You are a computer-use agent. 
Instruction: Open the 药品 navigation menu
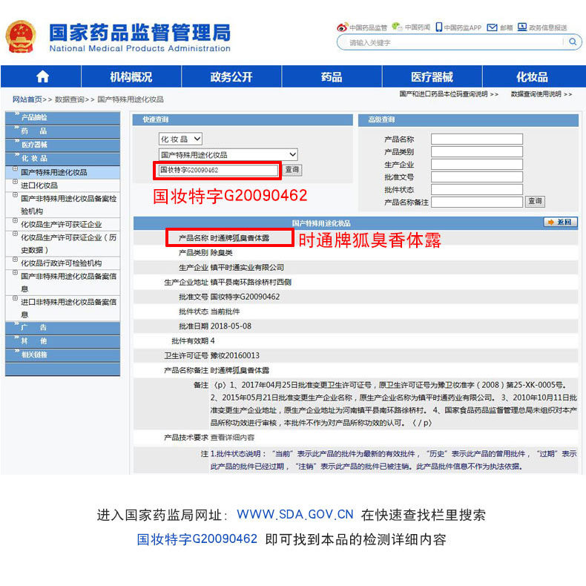click(x=332, y=76)
